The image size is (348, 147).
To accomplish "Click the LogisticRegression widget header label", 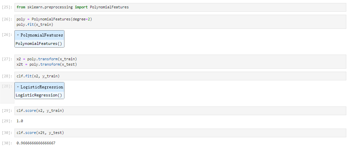I will point(42,87).
